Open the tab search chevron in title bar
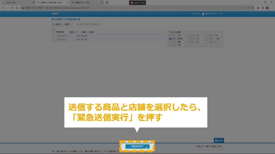This screenshot has height=154, width=275. click(252, 2)
